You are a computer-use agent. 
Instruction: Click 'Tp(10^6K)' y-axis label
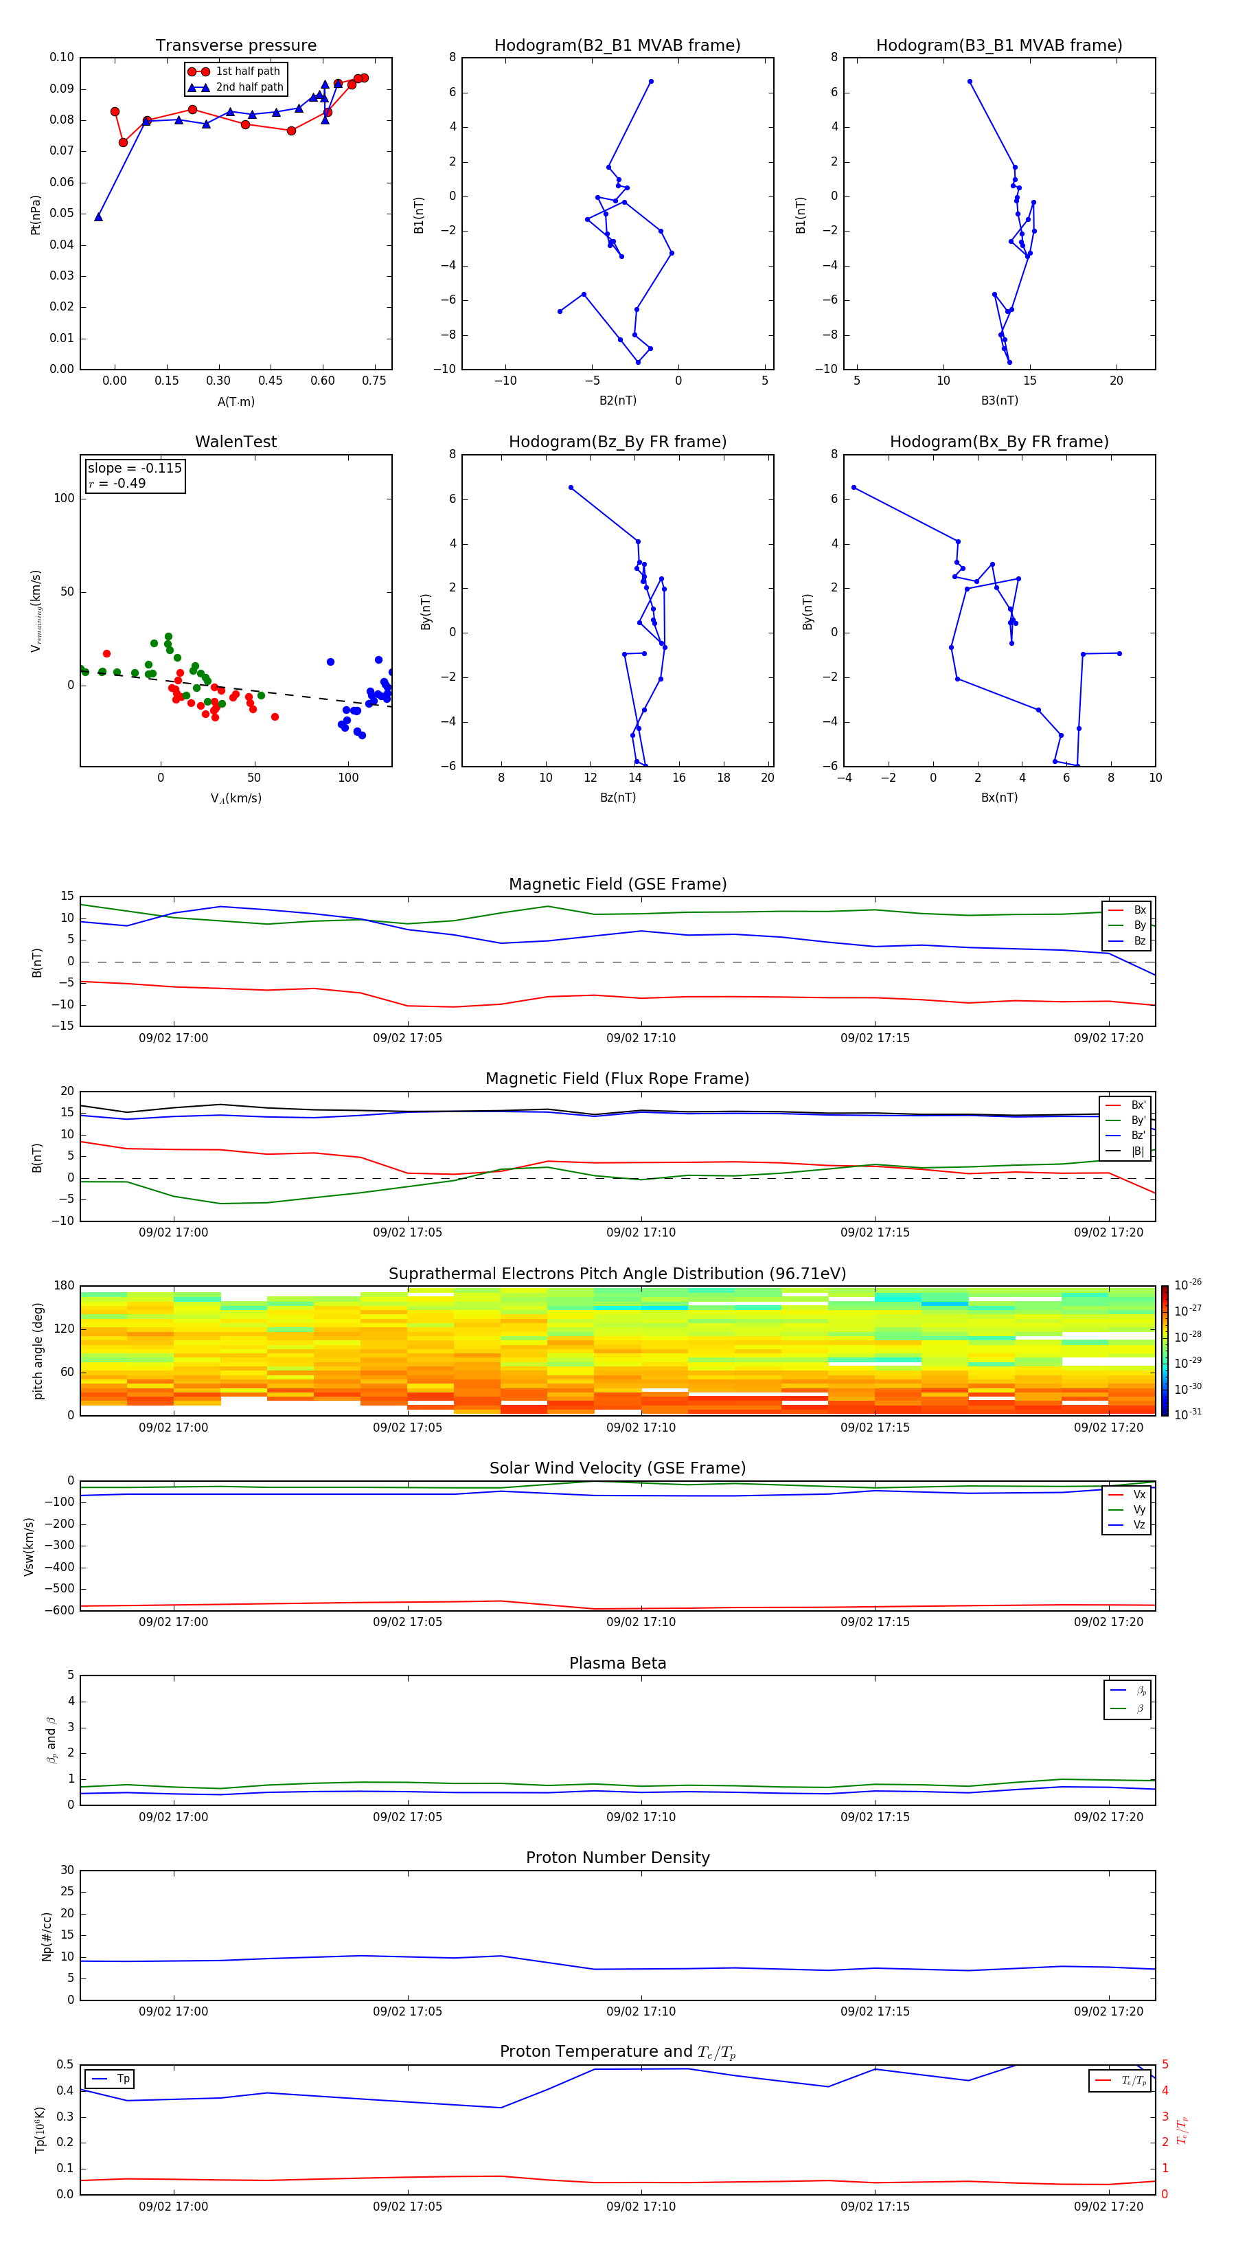point(40,2130)
